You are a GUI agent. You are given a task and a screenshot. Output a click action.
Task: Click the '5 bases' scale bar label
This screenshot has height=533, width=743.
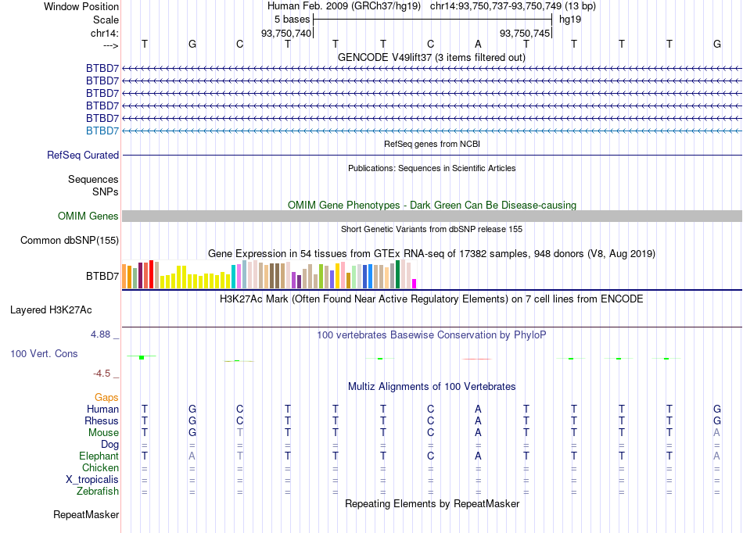coord(292,20)
